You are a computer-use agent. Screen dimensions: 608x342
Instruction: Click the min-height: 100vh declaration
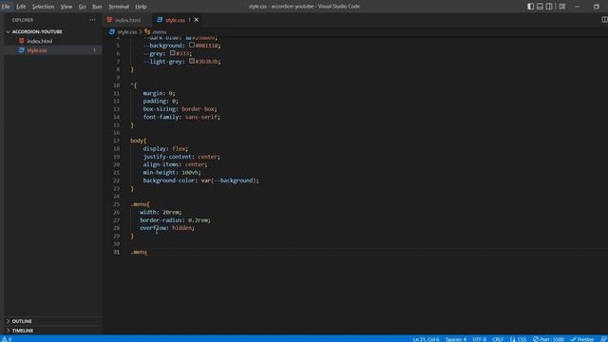pyautogui.click(x=172, y=172)
